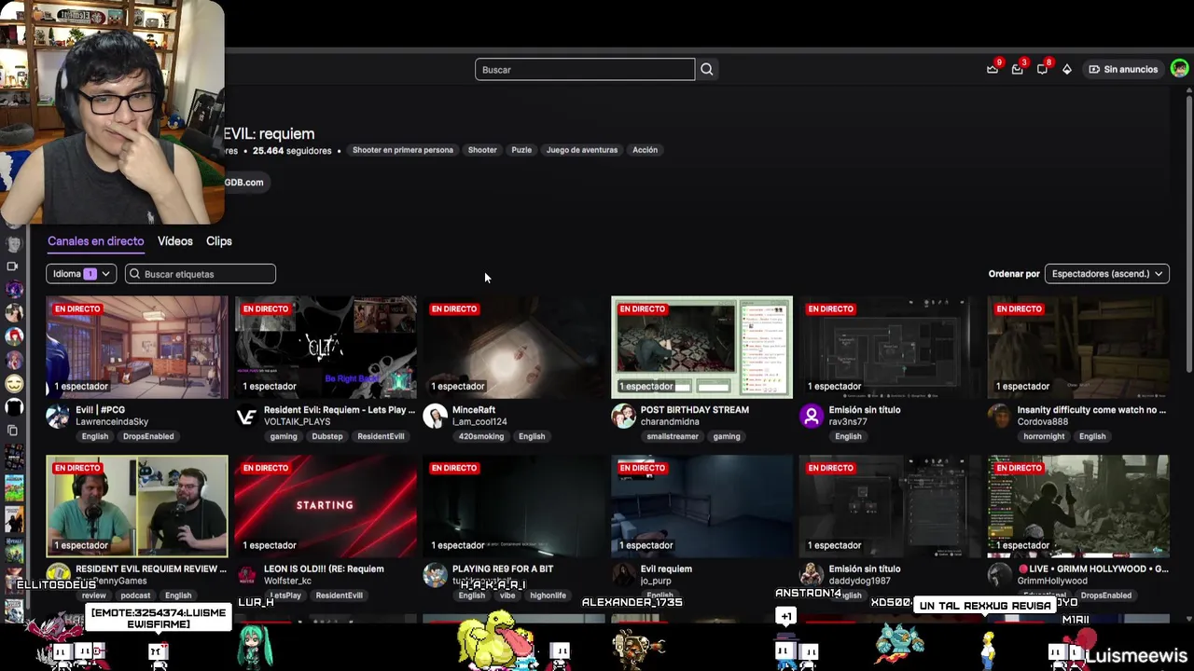Click the 'horrornight' stream tag

pos(1043,436)
